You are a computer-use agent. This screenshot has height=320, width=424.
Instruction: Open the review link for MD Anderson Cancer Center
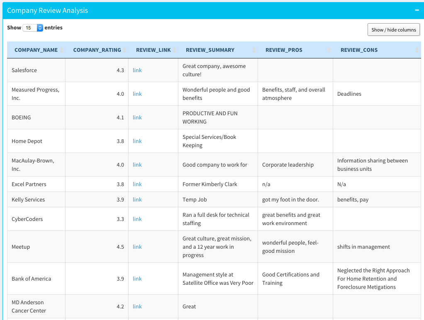tap(137, 306)
